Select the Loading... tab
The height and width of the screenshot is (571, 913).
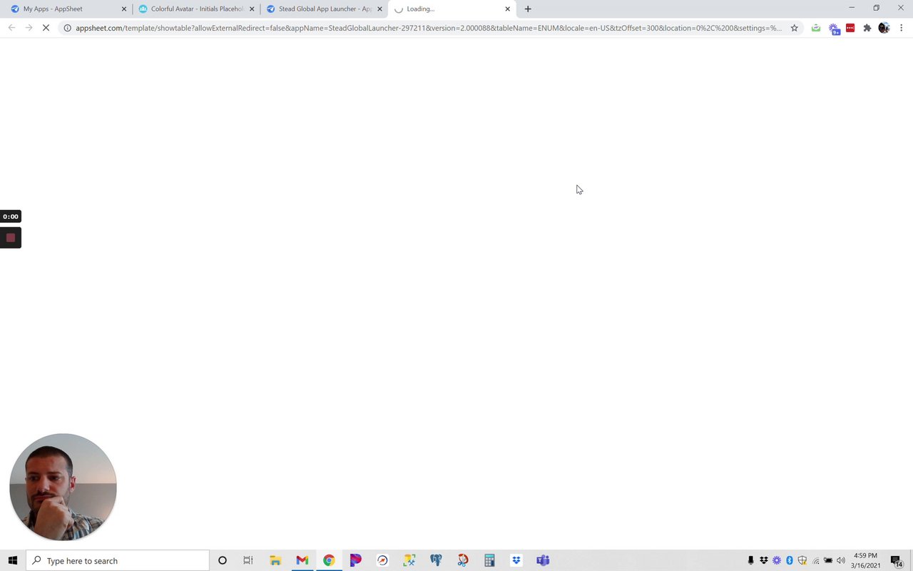pyautogui.click(x=451, y=9)
